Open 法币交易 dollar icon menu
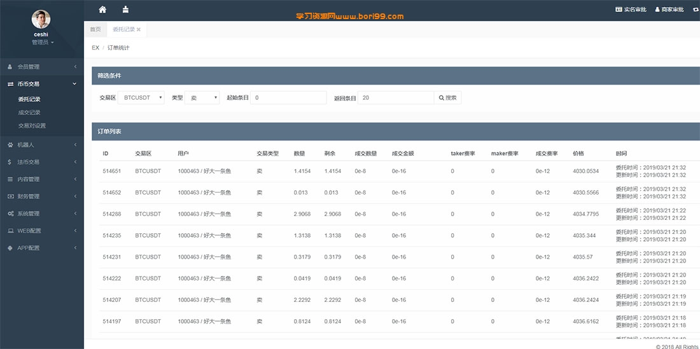Image resolution: width=700 pixels, height=349 pixels. 42,162
